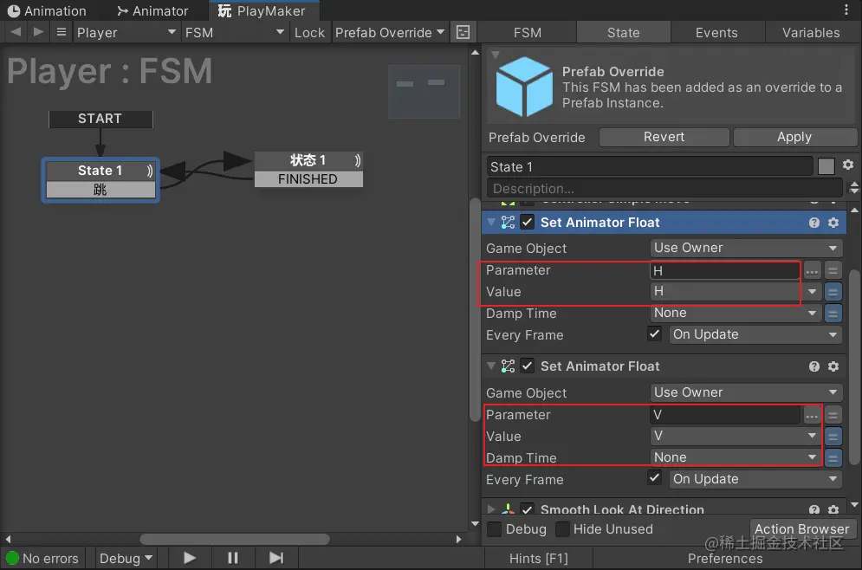Expand the Smooth Look At Direction action
This screenshot has height=570, width=862.
491,509
